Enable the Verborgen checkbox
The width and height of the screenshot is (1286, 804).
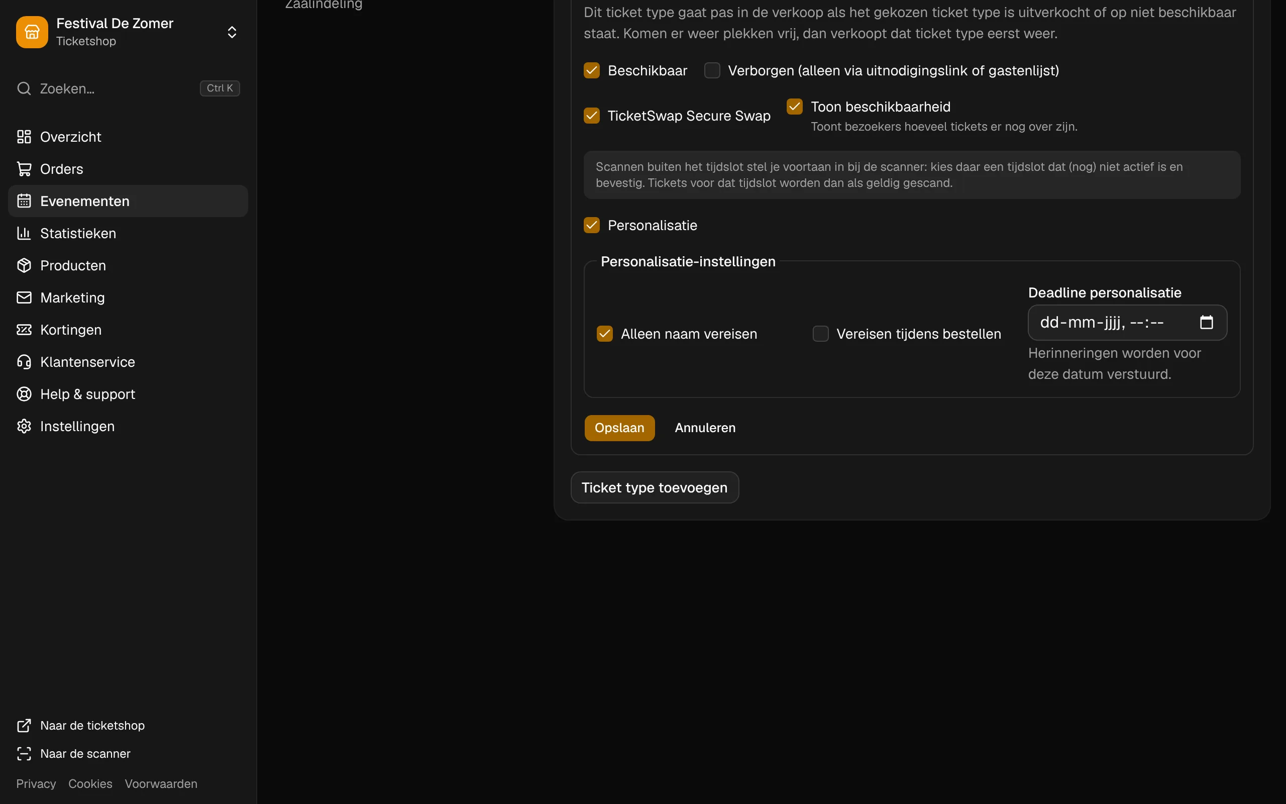click(x=712, y=71)
